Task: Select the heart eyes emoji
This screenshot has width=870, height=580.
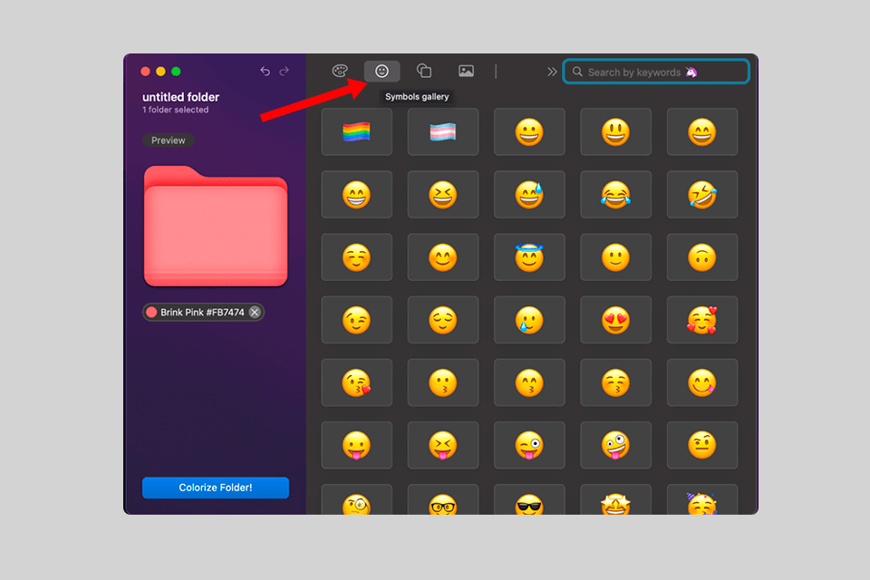Action: click(x=616, y=320)
